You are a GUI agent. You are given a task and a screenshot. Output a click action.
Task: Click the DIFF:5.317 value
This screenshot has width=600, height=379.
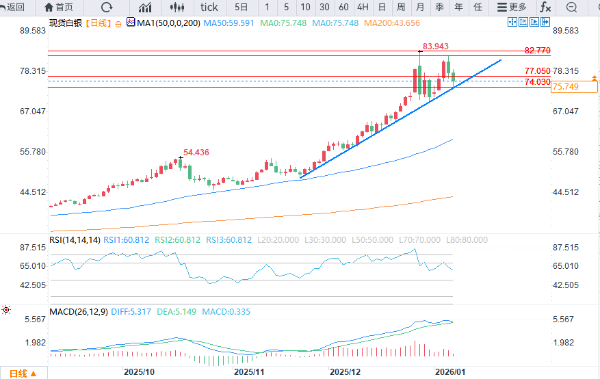pyautogui.click(x=131, y=312)
